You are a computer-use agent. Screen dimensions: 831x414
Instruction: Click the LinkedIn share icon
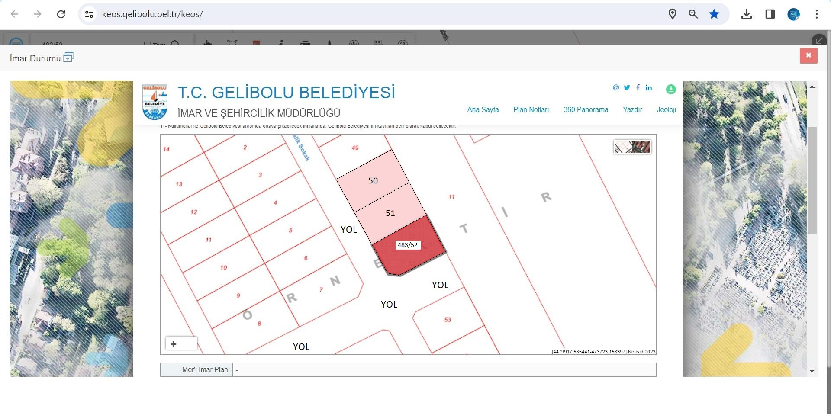(x=648, y=87)
